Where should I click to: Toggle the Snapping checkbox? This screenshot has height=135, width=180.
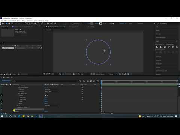pyautogui.click(x=73, y=24)
